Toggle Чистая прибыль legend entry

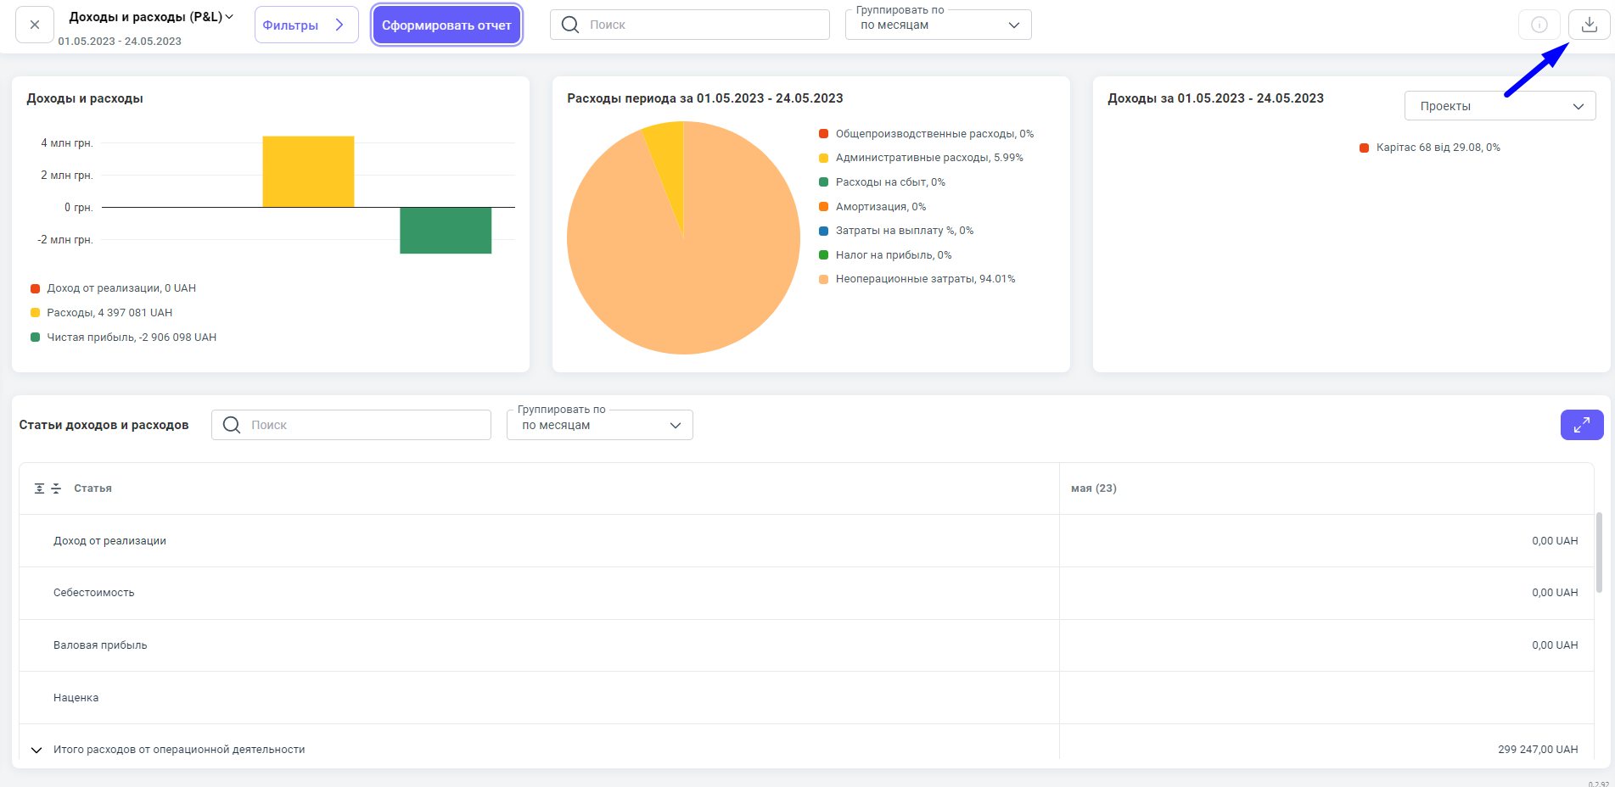coord(131,338)
